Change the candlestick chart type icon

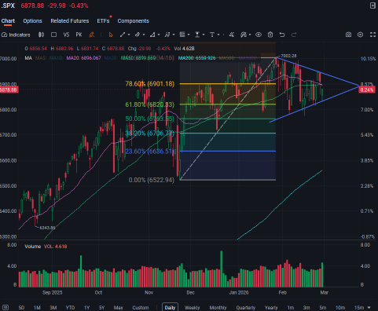(41, 35)
